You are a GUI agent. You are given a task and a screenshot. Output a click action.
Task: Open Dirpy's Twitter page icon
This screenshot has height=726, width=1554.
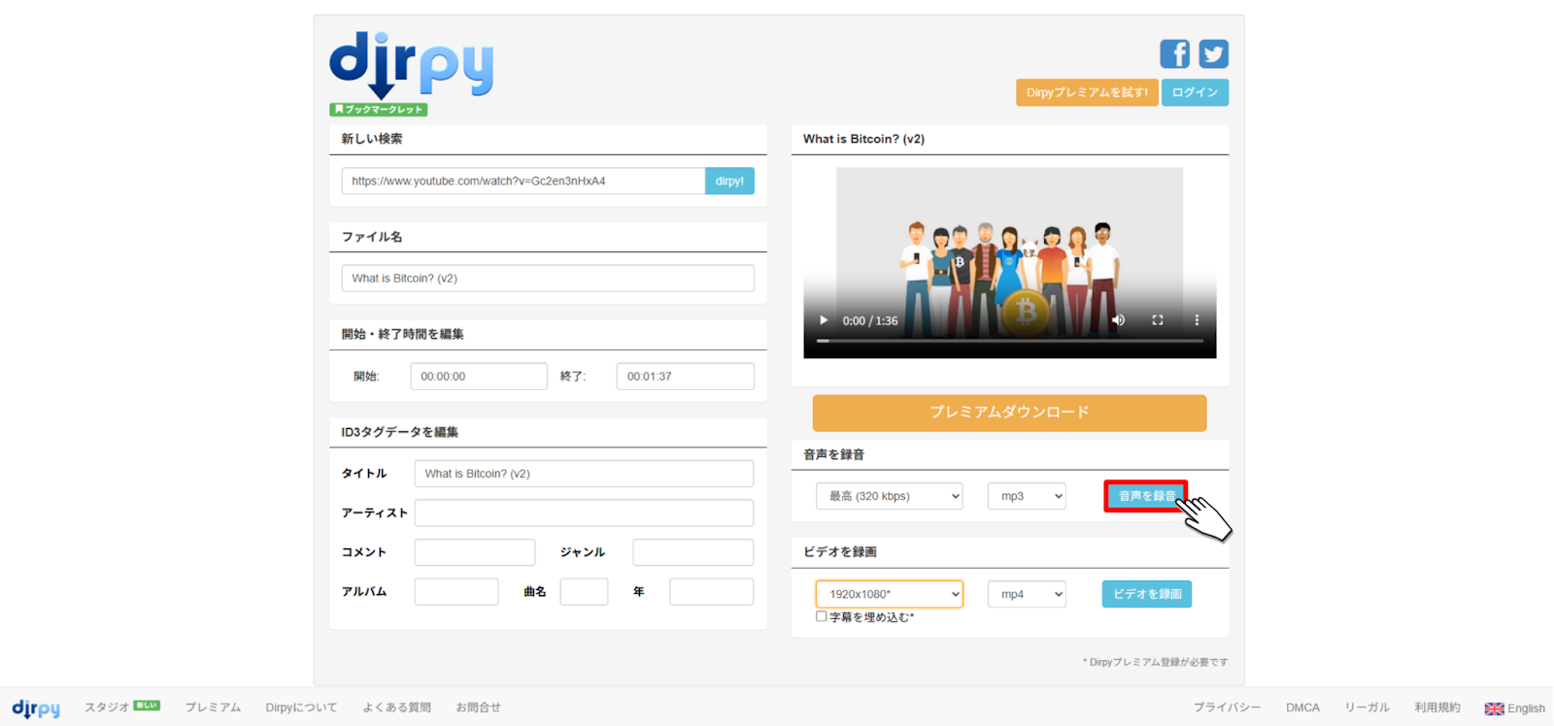coord(1213,53)
